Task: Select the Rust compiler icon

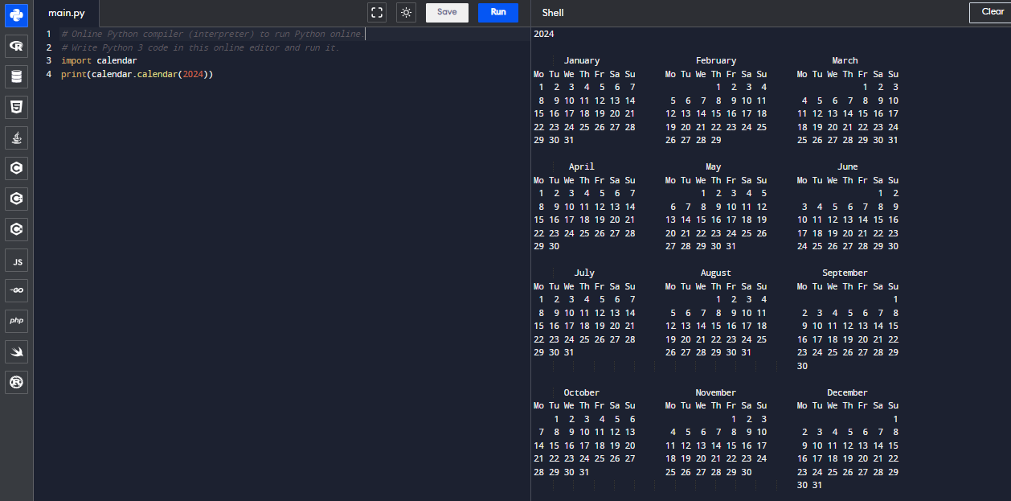Action: coord(16,382)
